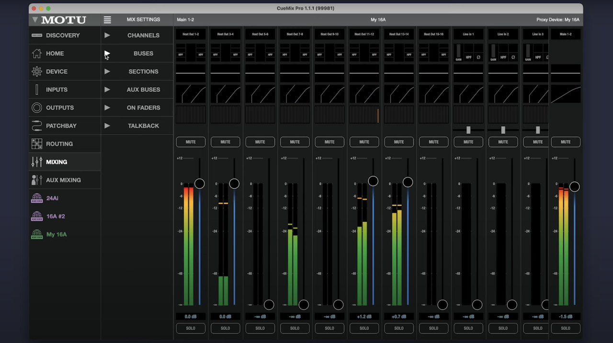Open the Outputs page
This screenshot has width=613, height=343.
pos(59,108)
